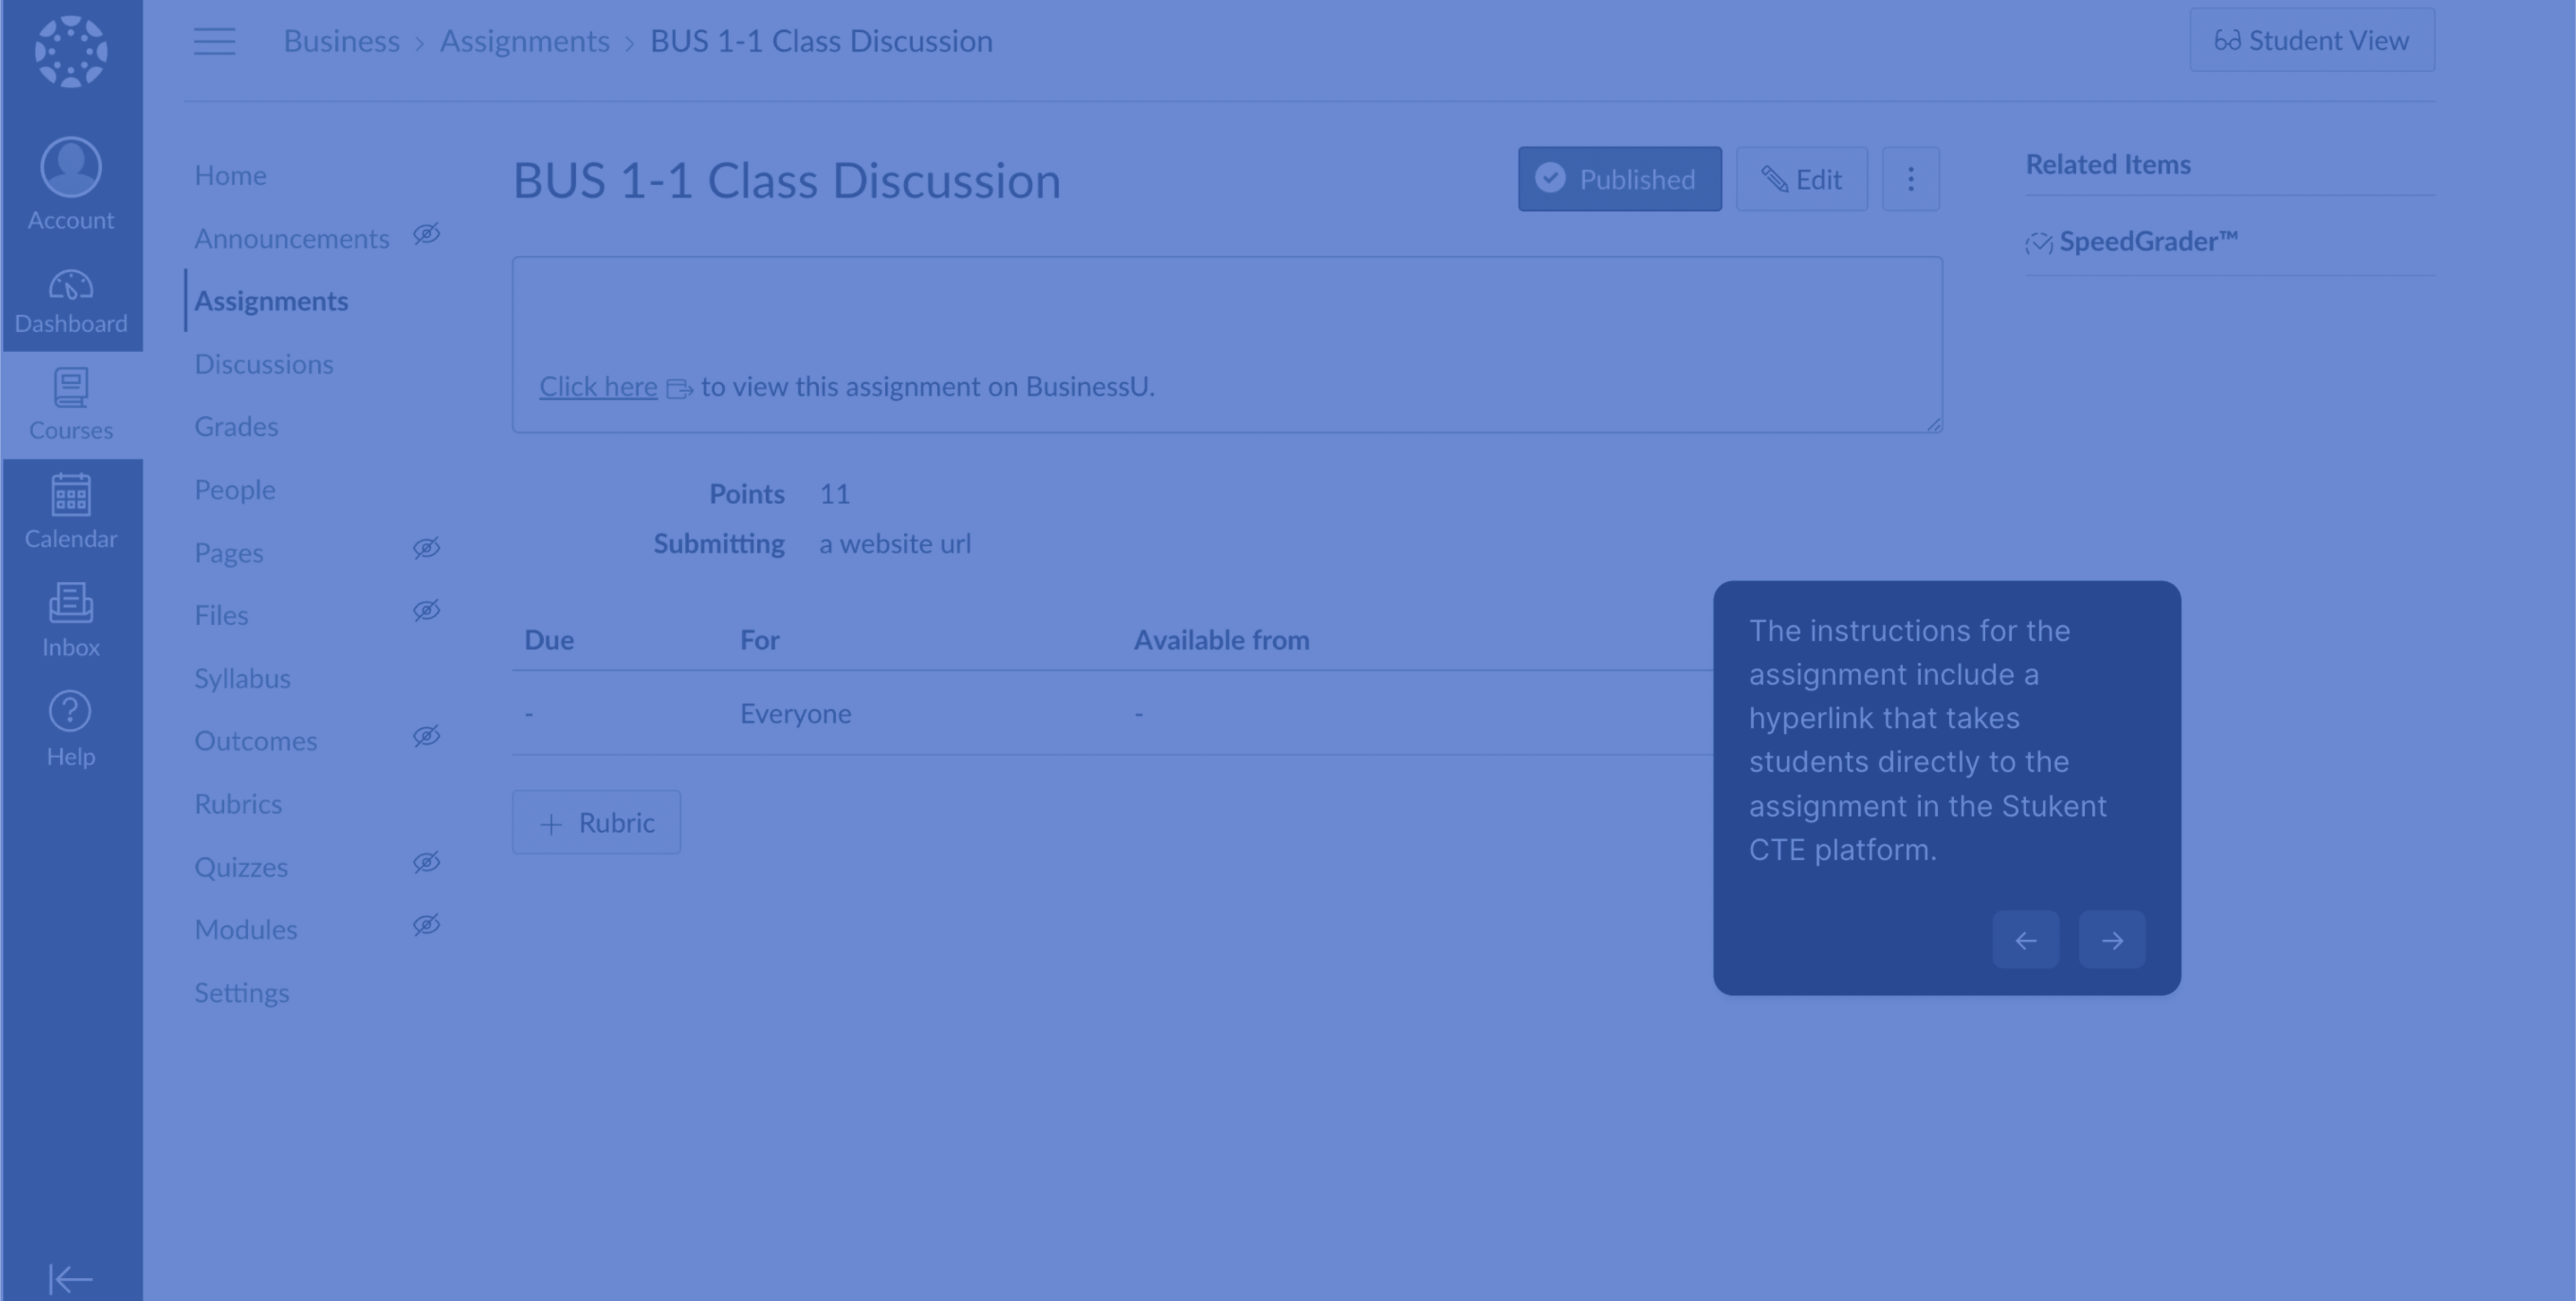Screen dimensions: 2576x1301
Task: Click the hidden eye icon beside Quizzes
Action: [427, 862]
